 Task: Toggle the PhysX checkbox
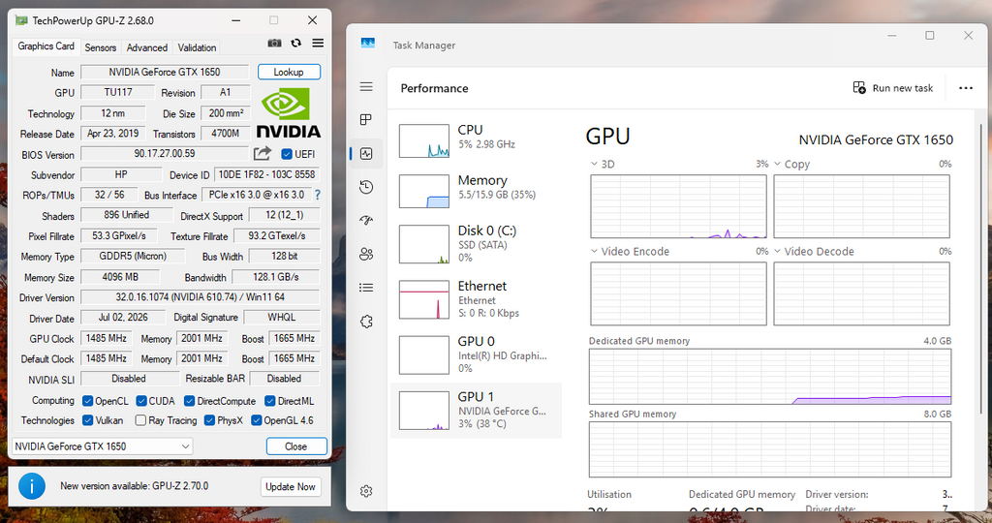pos(209,420)
